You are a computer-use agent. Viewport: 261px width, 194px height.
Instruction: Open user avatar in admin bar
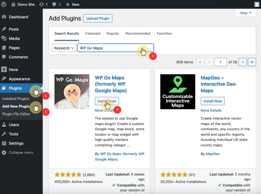(x=257, y=4)
